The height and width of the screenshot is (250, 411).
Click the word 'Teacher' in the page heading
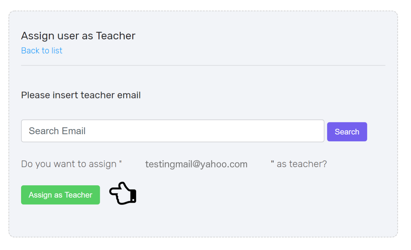(116, 36)
